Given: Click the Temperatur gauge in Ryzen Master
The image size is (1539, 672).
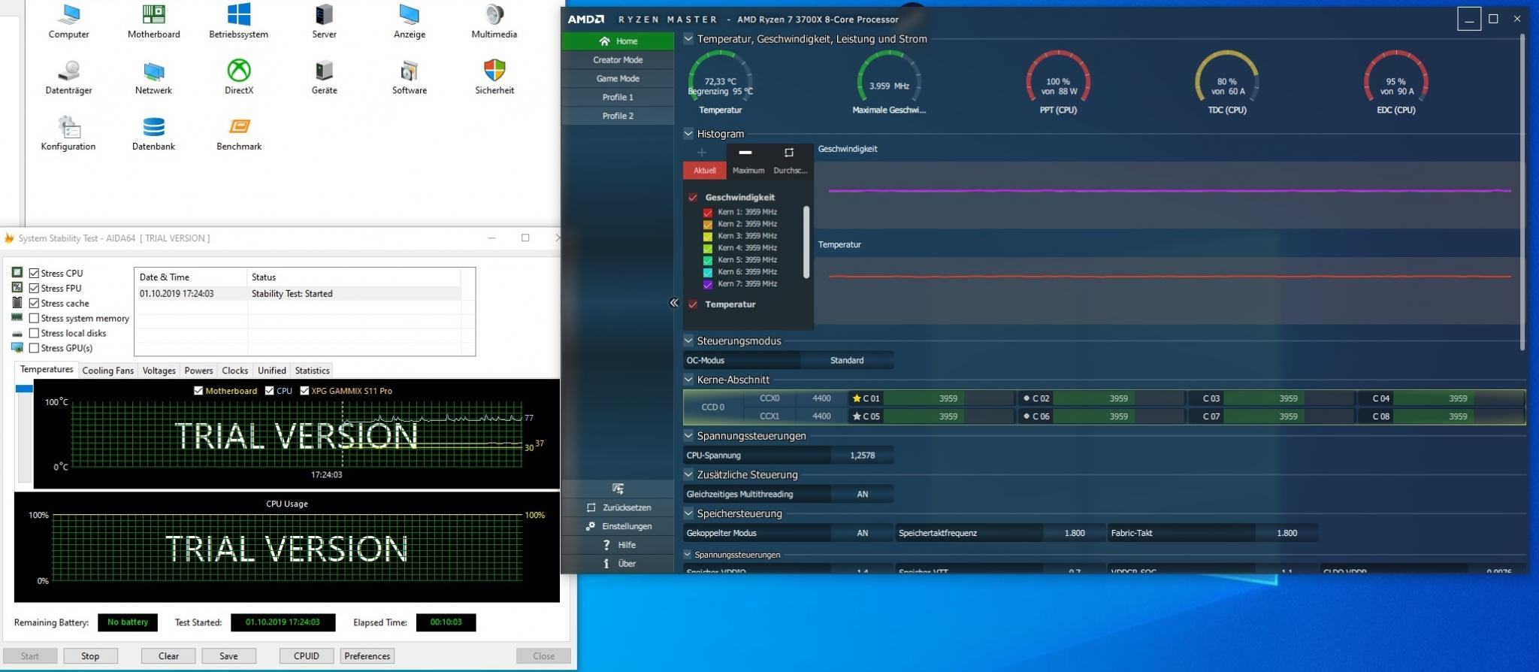Looking at the screenshot, I should click(x=720, y=81).
